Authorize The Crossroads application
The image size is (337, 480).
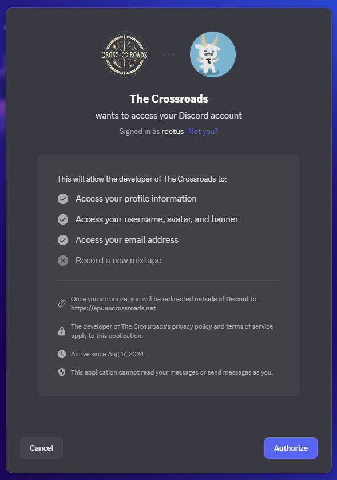tap(291, 448)
